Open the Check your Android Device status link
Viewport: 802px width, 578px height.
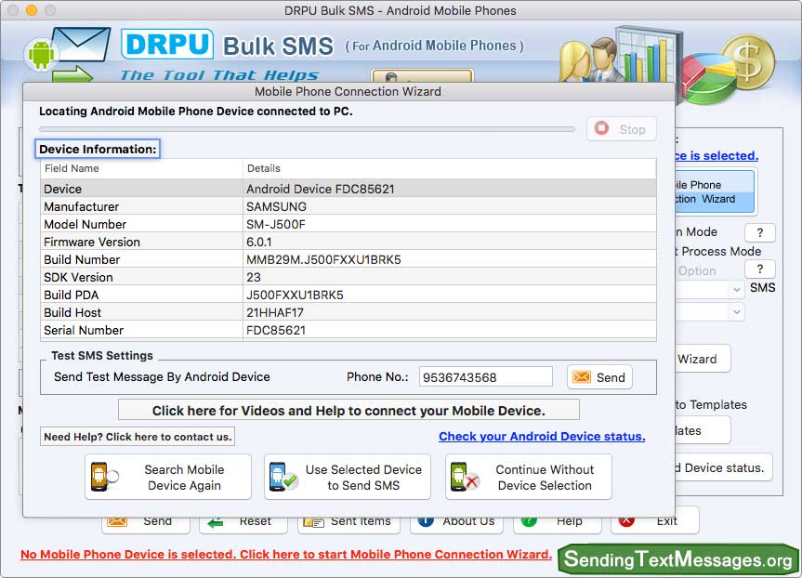coord(542,437)
